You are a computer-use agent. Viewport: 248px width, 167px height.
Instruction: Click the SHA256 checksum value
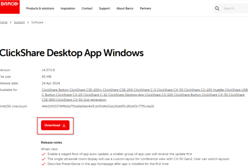point(98,106)
